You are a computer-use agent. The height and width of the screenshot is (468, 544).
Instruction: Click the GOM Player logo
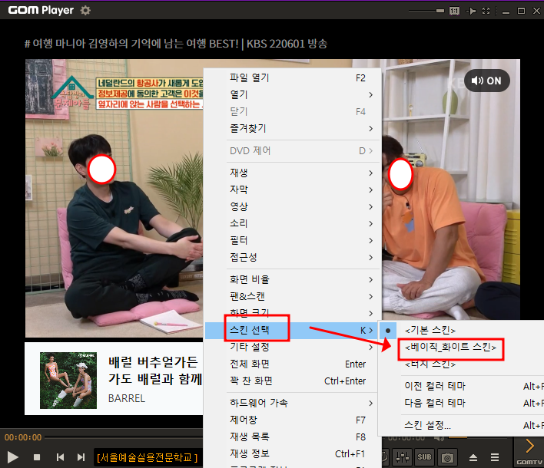[41, 11]
